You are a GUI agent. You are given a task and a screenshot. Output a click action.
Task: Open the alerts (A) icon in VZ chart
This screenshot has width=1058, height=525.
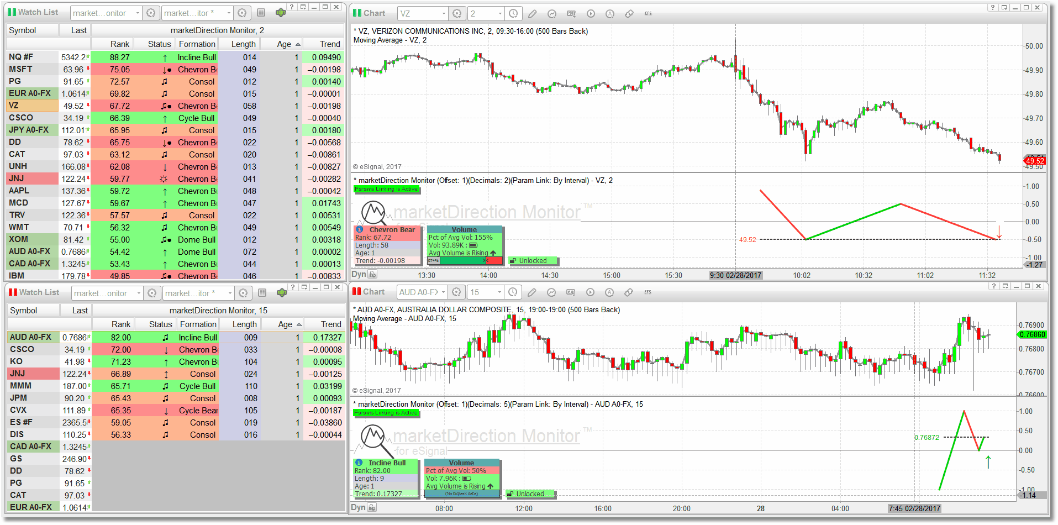point(610,13)
